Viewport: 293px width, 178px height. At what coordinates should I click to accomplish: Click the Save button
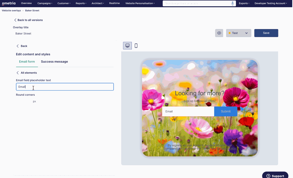tap(266, 33)
